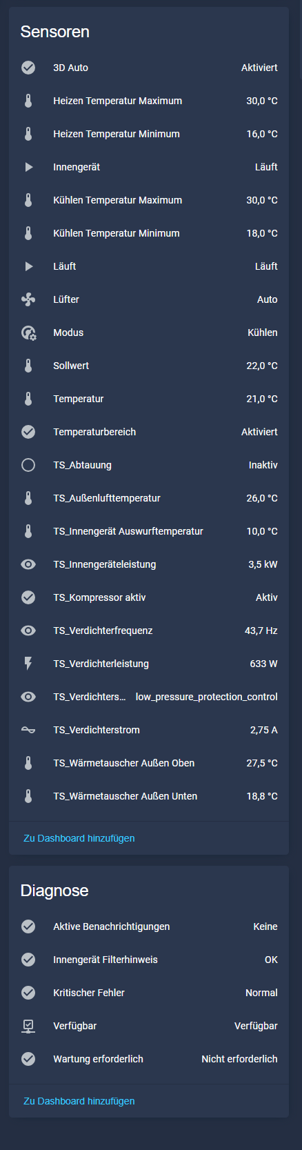Click the sine wave icon for TS_Verdichterstrom
This screenshot has width=302, height=1150.
(x=28, y=730)
